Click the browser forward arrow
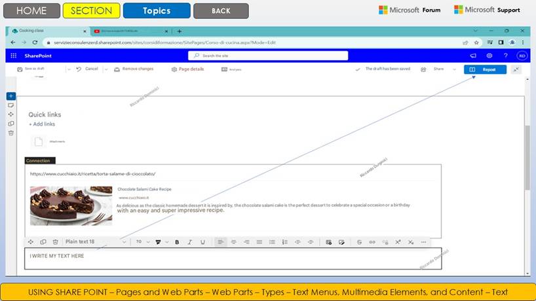This screenshot has width=536, height=301. click(x=24, y=43)
